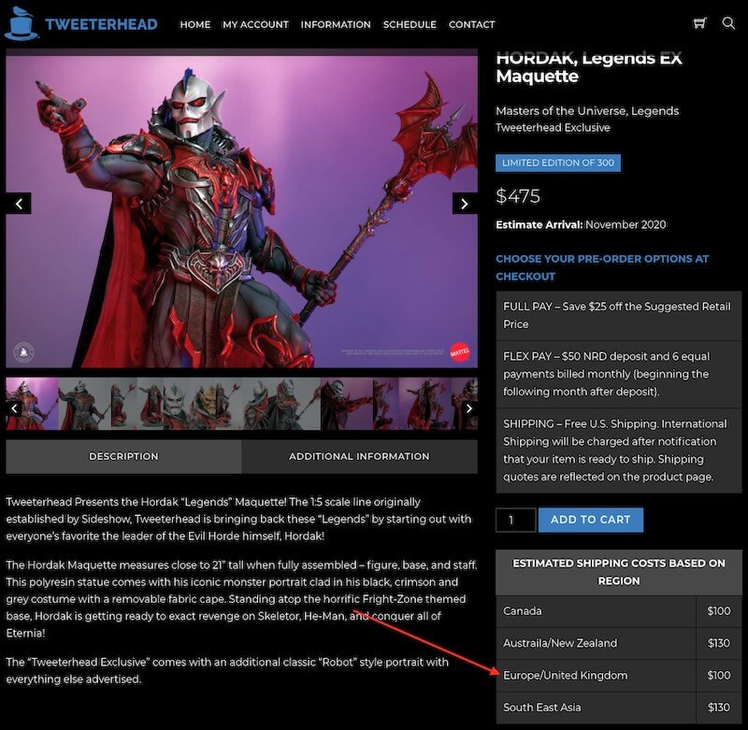Click the $100 cost in the Canada row
The height and width of the screenshot is (730, 748).
point(719,610)
